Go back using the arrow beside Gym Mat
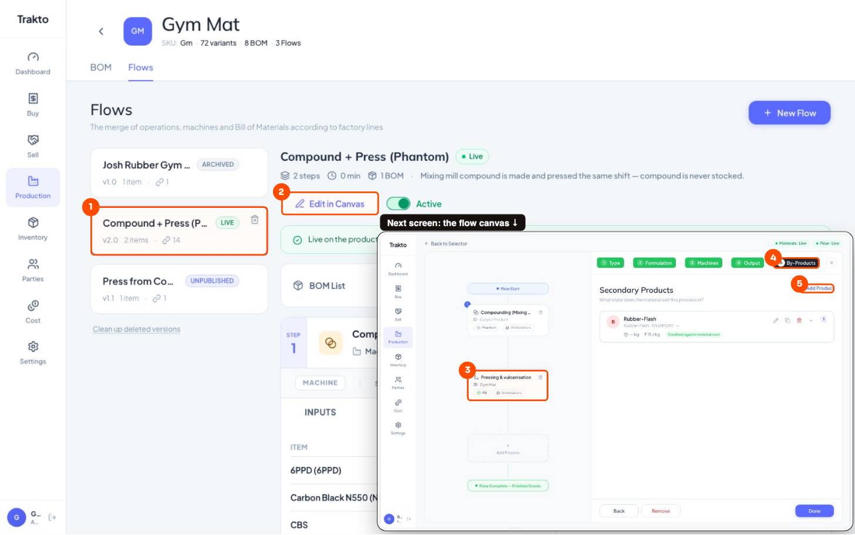The height and width of the screenshot is (535, 855). 101,31
